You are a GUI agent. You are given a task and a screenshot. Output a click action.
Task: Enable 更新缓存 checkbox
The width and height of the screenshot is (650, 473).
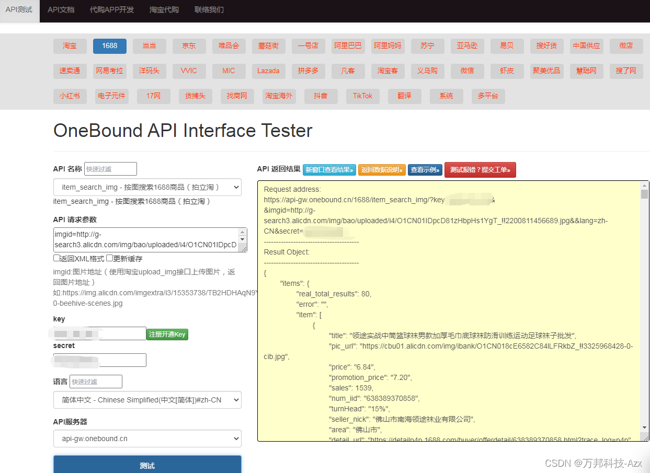point(110,258)
